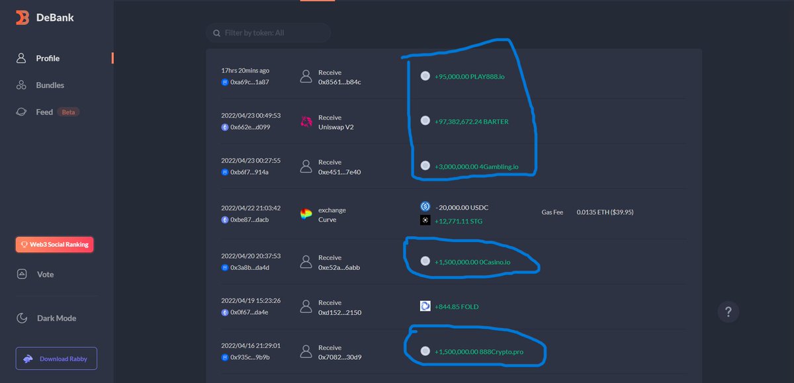
Task: Click the Rabby rabbit icon
Action: (28, 359)
